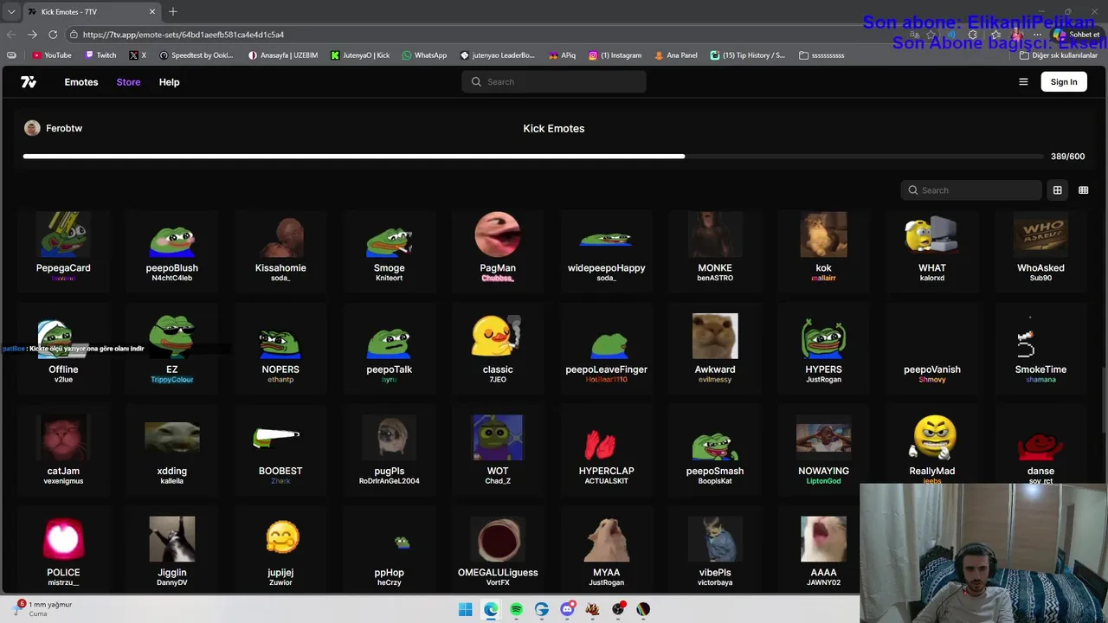Open the EZ emote
Viewport: 1108px width, 623px height.
click(x=172, y=348)
